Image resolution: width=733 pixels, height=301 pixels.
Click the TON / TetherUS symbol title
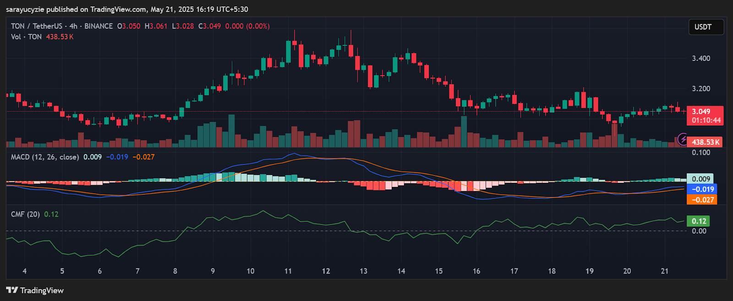(x=36, y=26)
